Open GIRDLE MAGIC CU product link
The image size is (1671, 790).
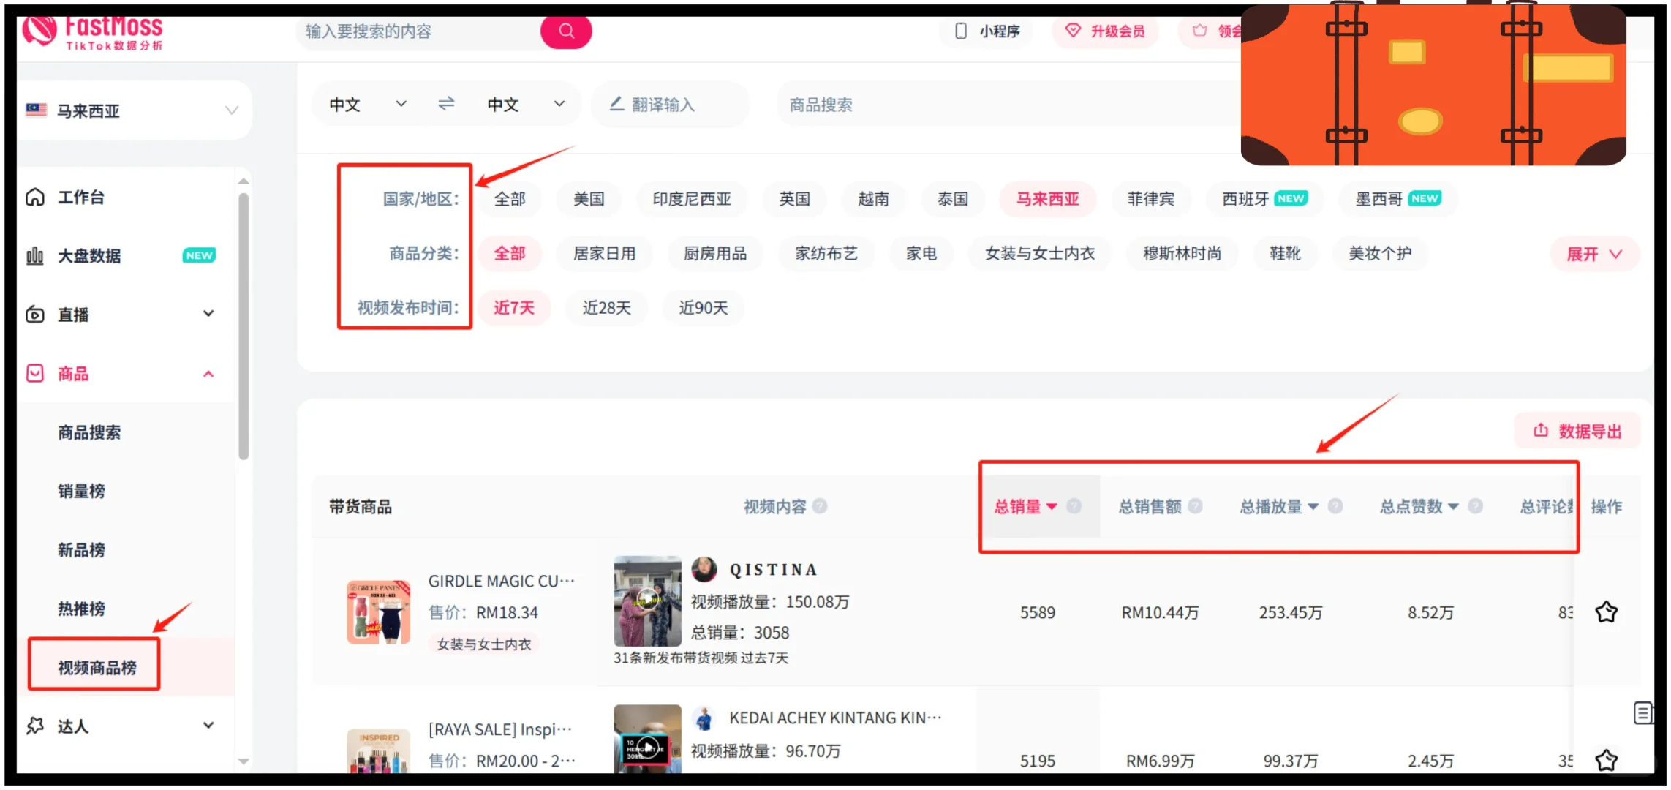click(x=502, y=581)
